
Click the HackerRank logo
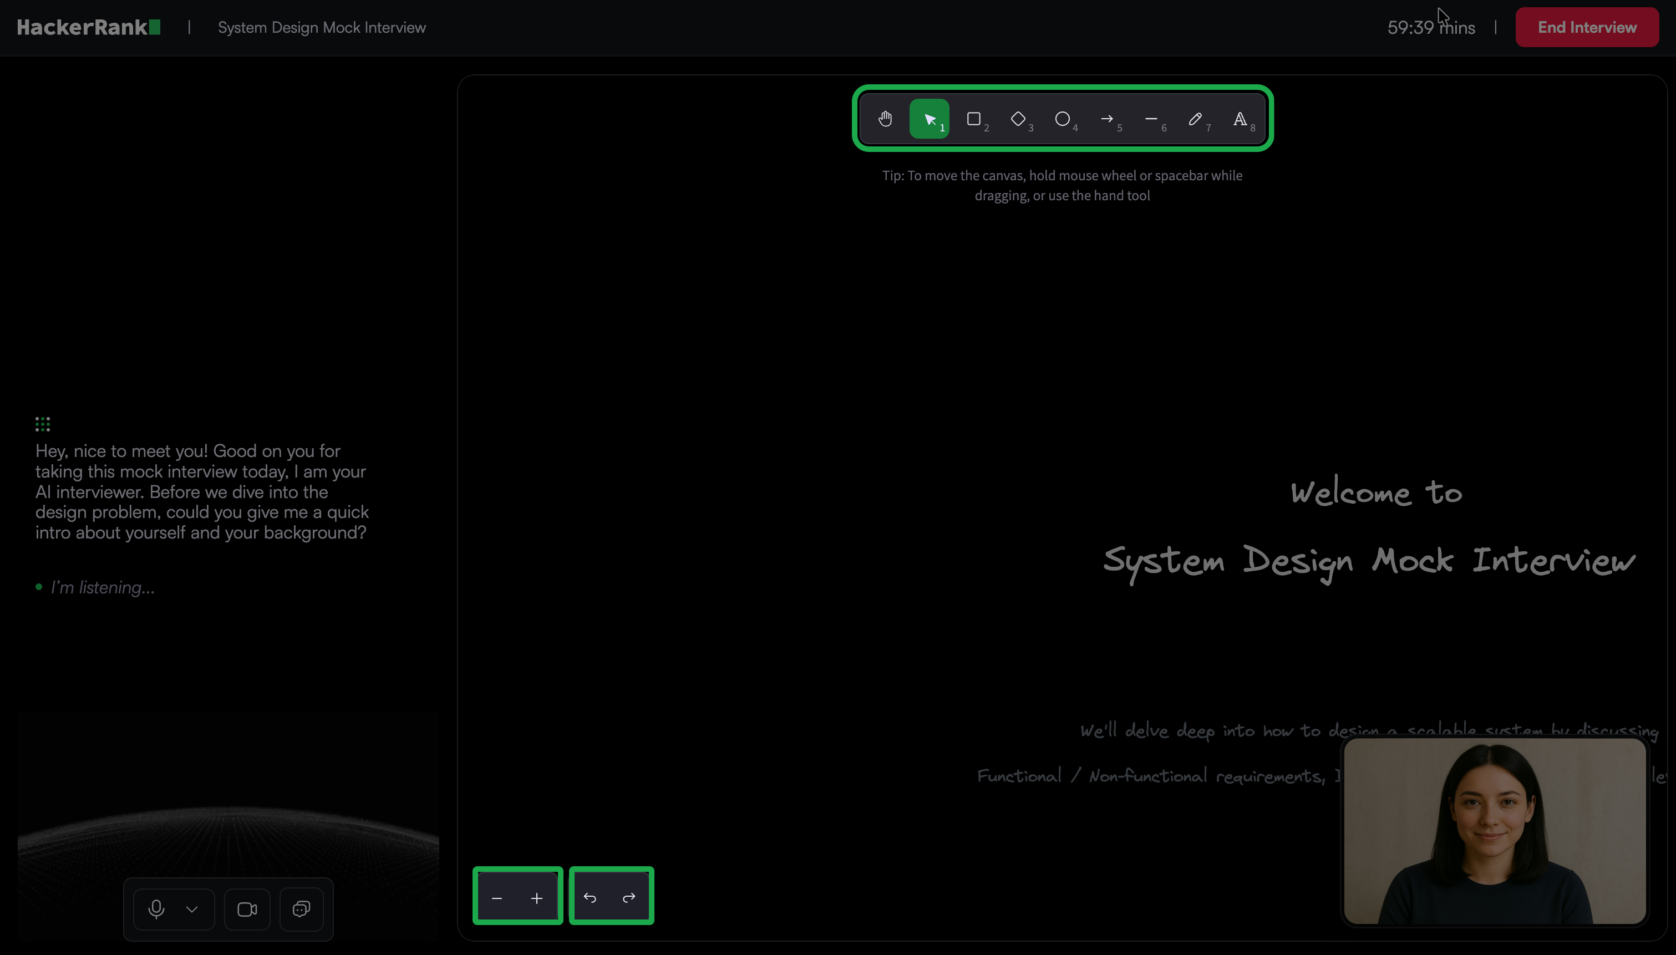pyautogui.click(x=89, y=28)
